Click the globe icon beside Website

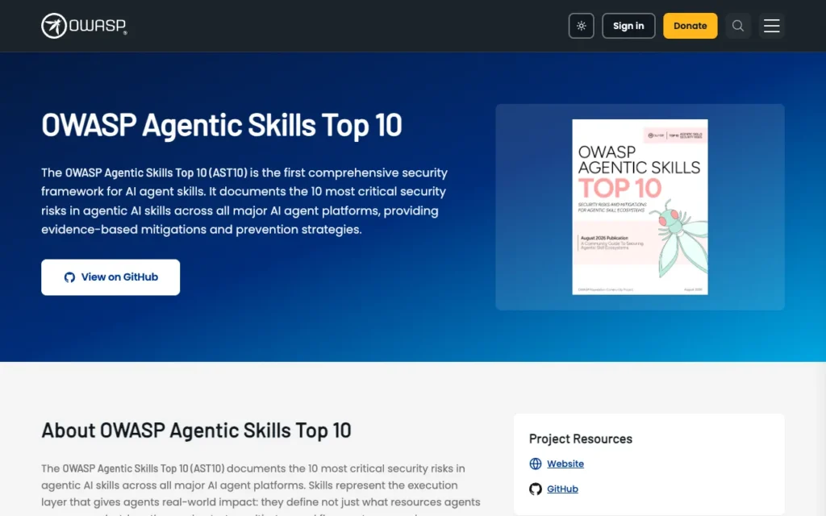536,464
